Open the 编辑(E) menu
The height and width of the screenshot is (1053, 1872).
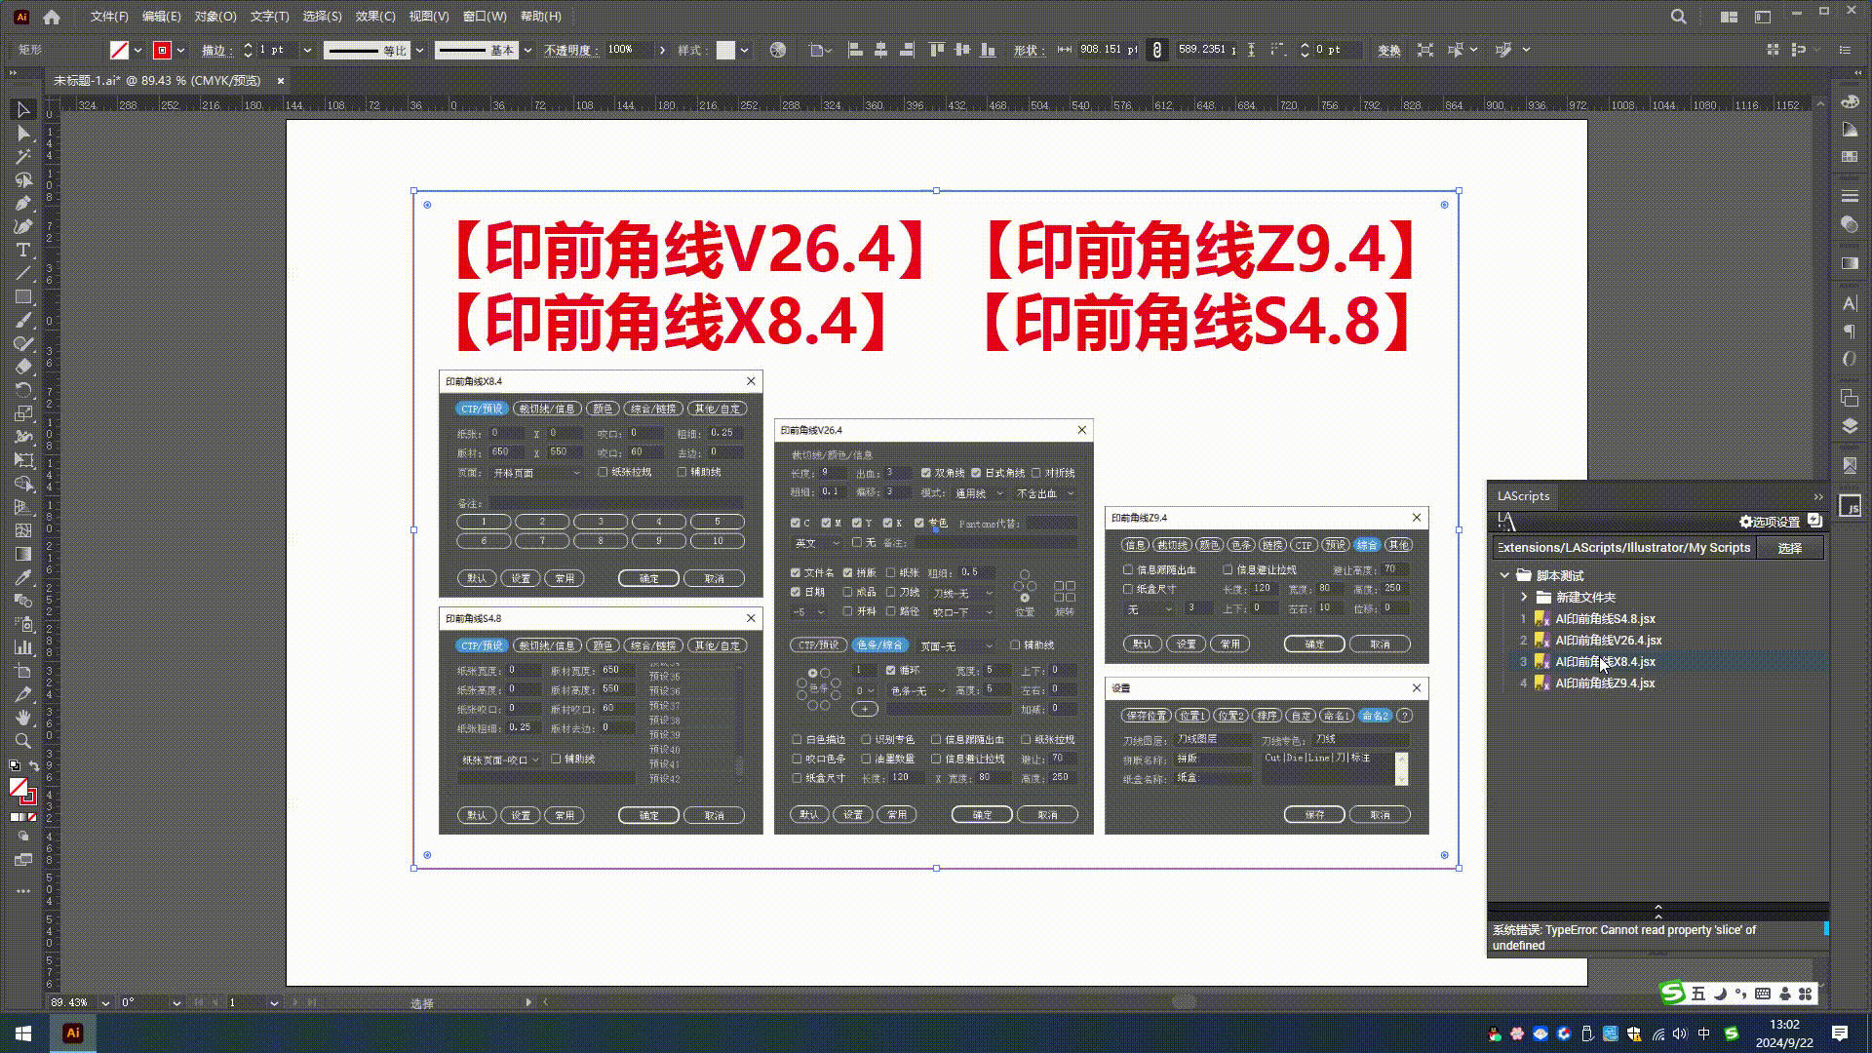point(162,17)
